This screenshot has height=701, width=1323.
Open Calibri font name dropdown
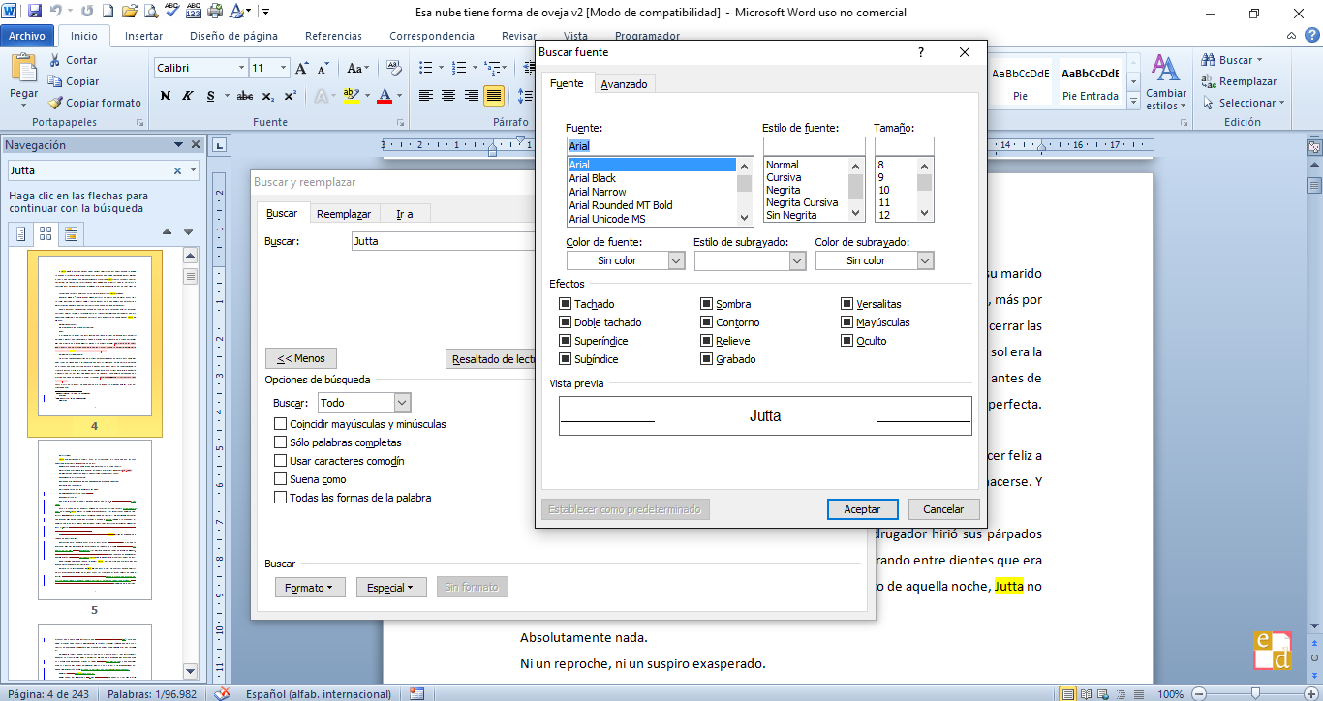pos(241,68)
